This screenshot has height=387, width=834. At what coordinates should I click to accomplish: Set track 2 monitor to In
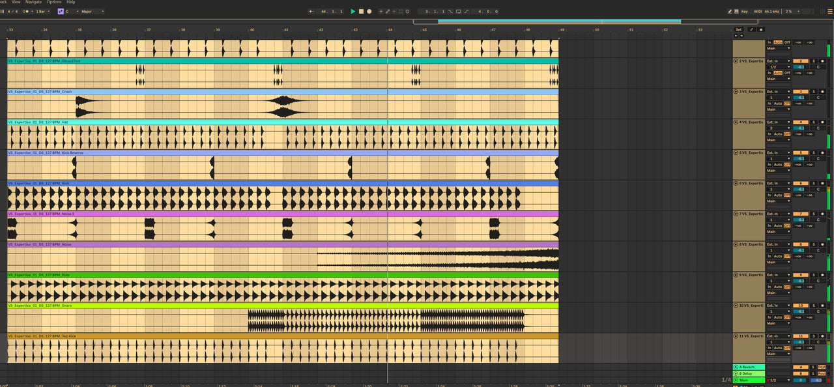click(769, 73)
